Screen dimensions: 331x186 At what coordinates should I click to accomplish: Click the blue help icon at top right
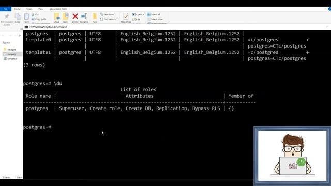(x=329, y=9)
